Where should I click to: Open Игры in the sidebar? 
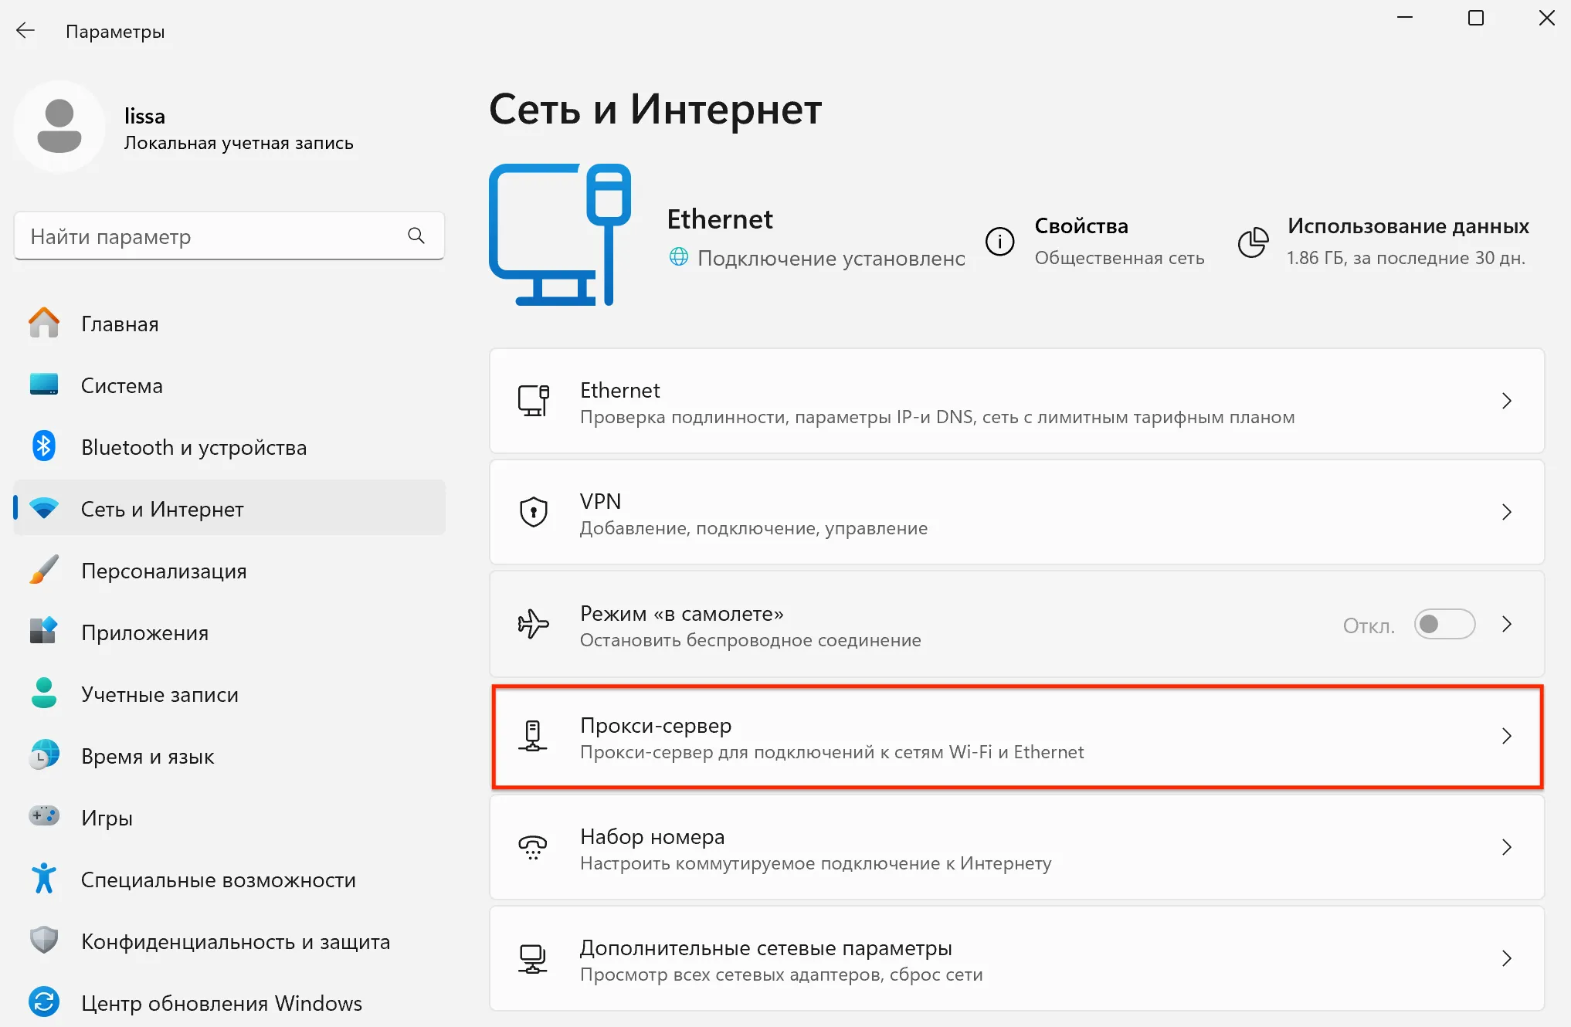tap(229, 817)
